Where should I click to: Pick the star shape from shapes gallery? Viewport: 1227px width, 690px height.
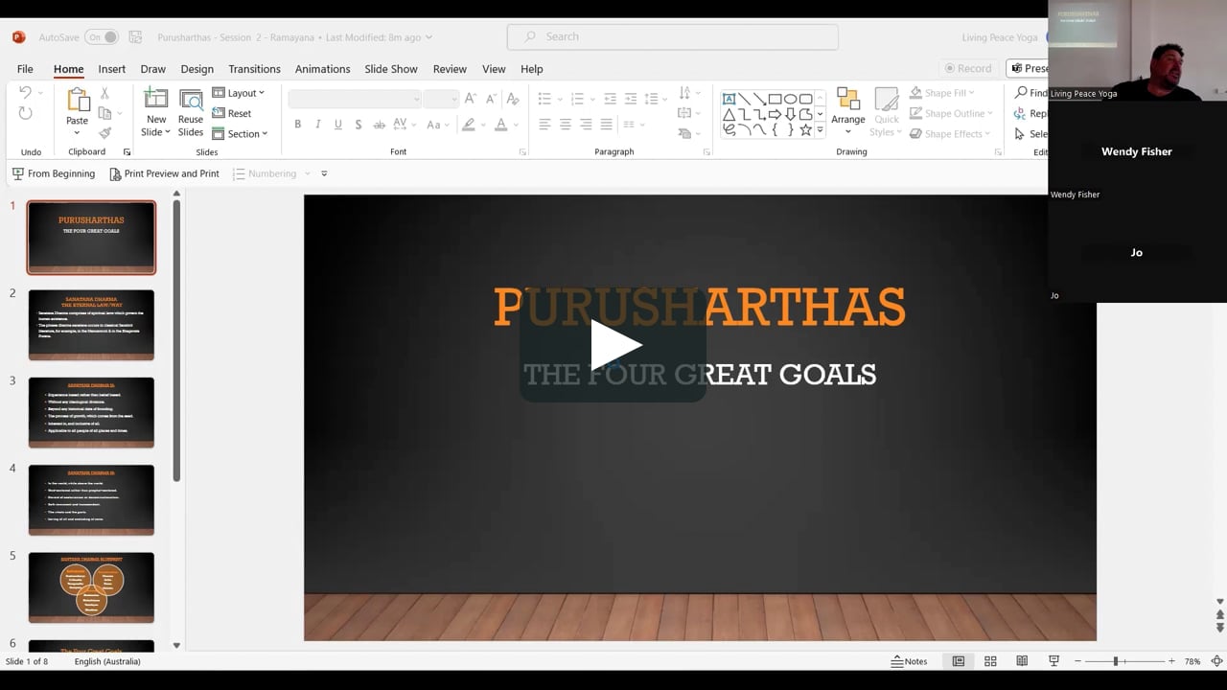pos(805,129)
